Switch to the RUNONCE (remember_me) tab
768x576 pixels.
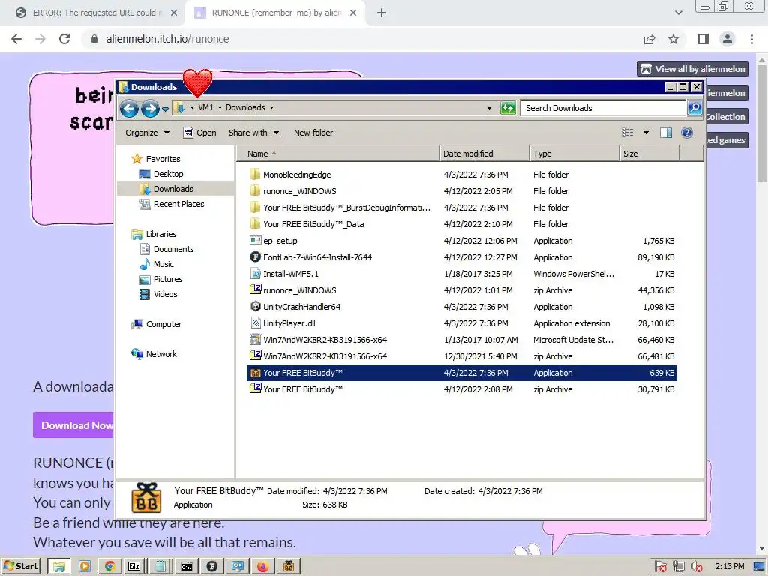tap(276, 13)
